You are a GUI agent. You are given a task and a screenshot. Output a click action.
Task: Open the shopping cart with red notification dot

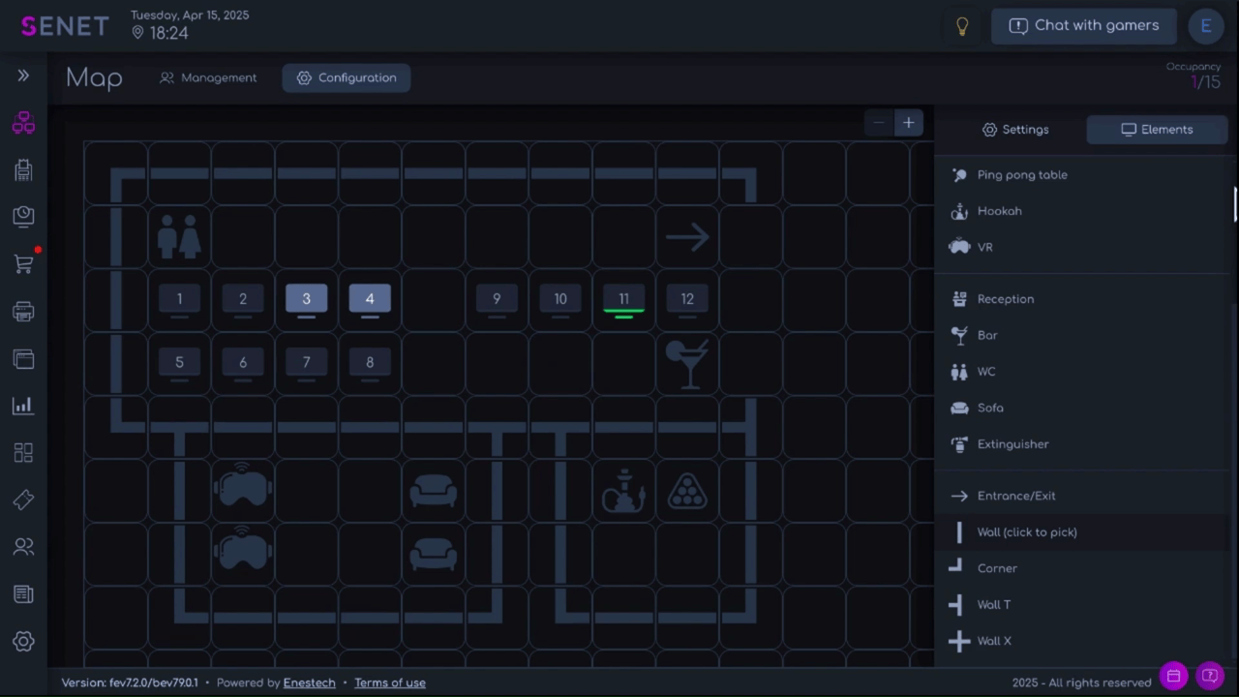[x=23, y=264]
